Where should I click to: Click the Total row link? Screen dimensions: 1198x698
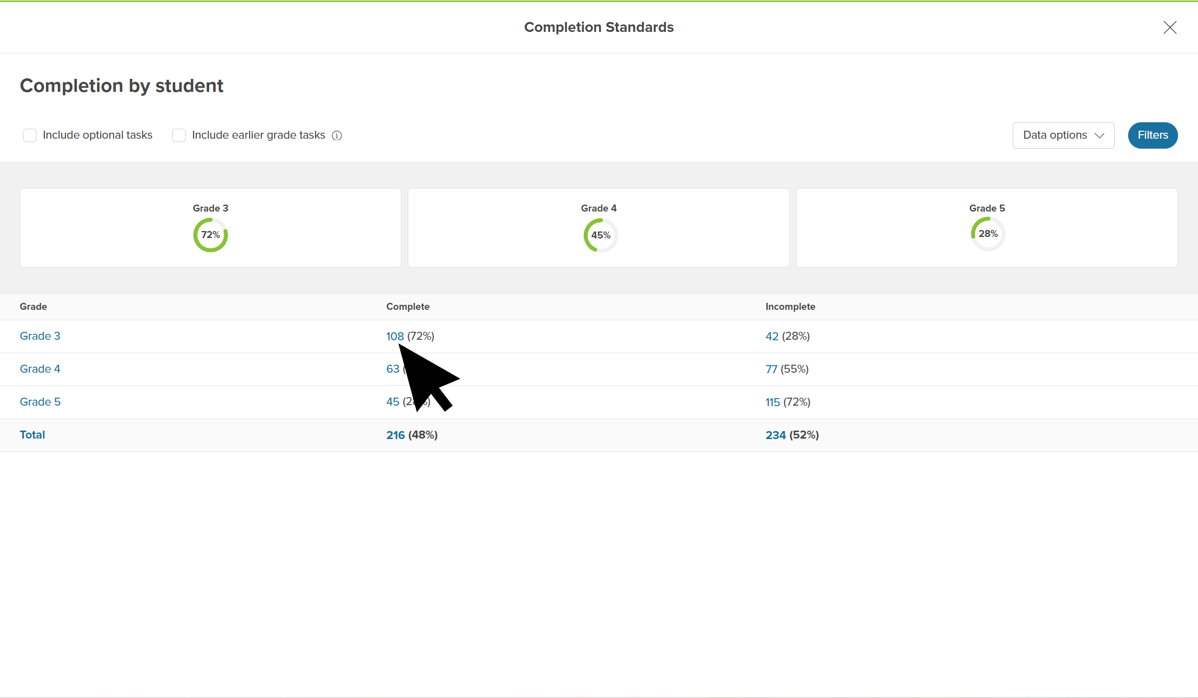[32, 435]
